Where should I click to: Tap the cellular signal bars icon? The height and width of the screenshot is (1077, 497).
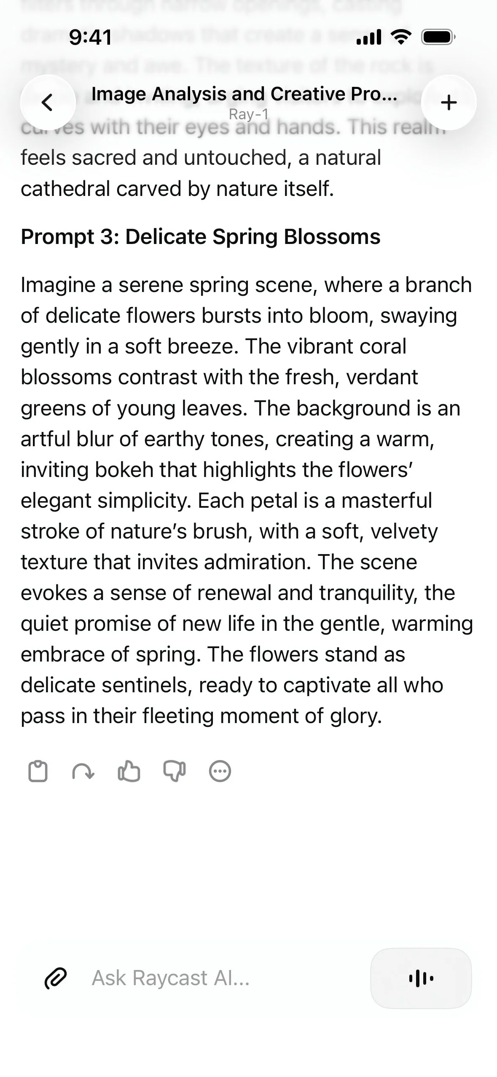pyautogui.click(x=369, y=37)
